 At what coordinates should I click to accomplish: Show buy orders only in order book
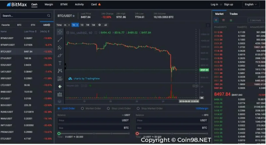pos(231,20)
